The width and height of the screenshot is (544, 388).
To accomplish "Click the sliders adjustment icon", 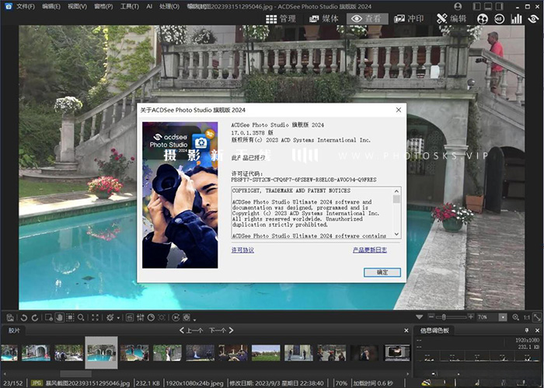I will [x=141, y=317].
